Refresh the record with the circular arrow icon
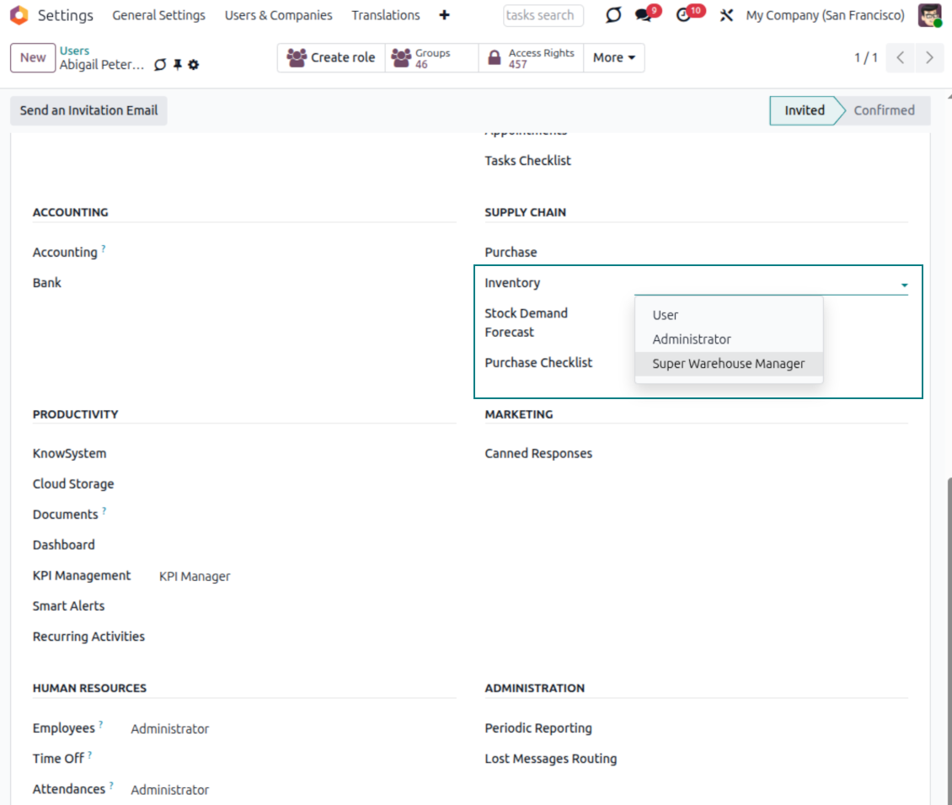Screen dimensions: 952x805 point(160,64)
